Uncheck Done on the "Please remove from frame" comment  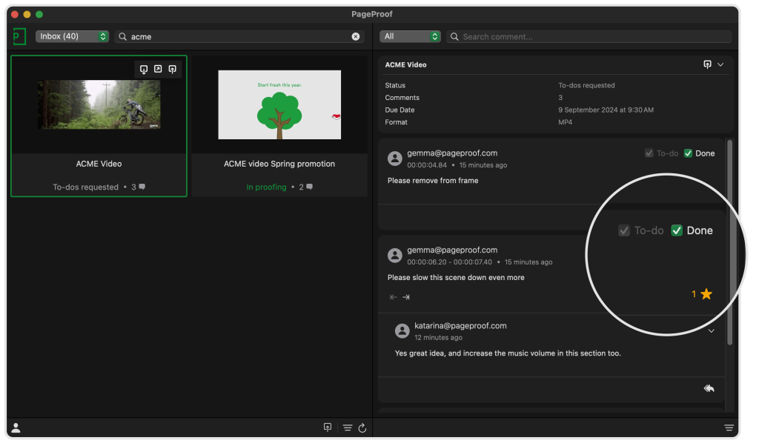pyautogui.click(x=688, y=153)
